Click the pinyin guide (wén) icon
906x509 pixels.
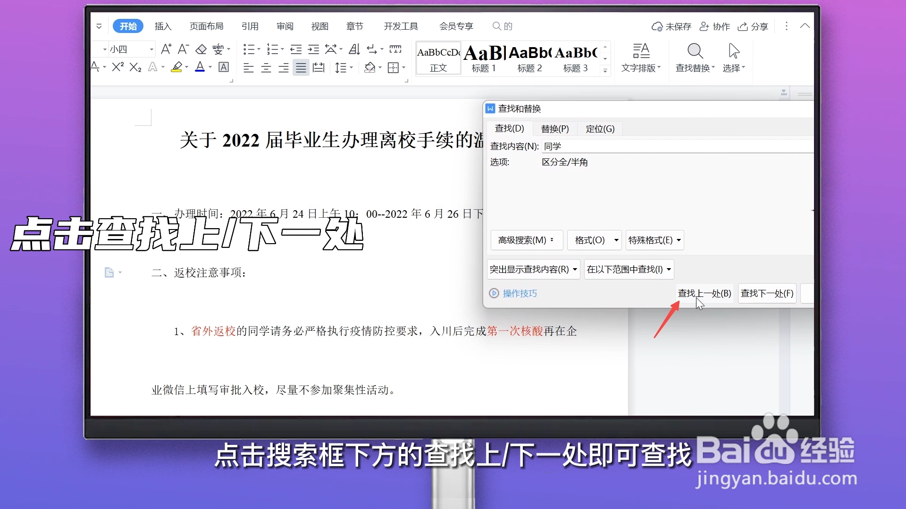[218, 49]
